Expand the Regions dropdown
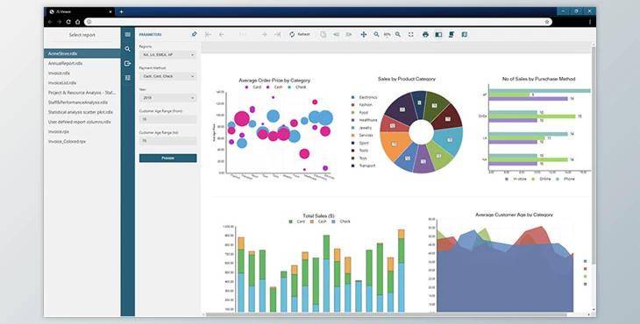 [167, 54]
